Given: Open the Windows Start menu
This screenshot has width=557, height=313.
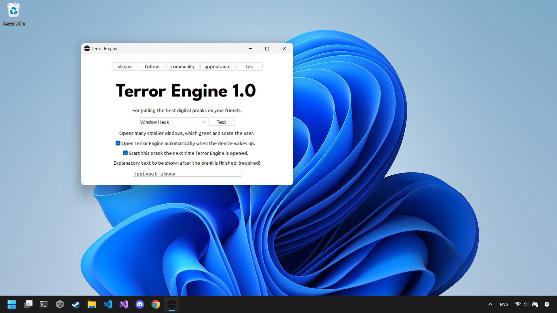Looking at the screenshot, I should (12, 304).
